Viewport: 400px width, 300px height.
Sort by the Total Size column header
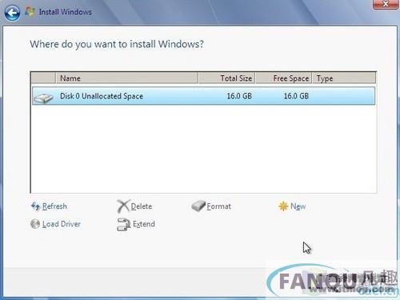227,78
